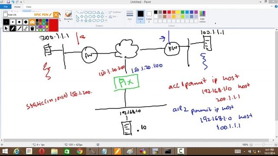Select the Epic Pen highlighter tool
Image resolution: width=278 pixels, height=156 pixels.
pyautogui.click(x=19, y=29)
